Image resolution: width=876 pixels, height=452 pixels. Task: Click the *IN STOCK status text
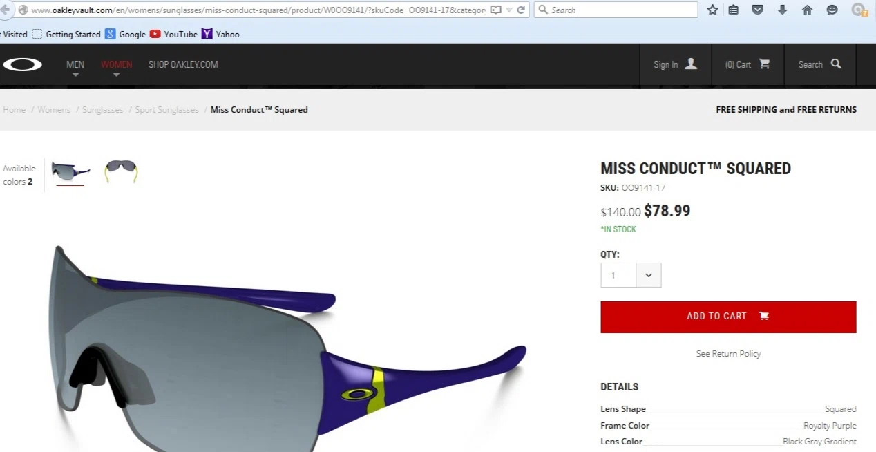[x=618, y=229]
